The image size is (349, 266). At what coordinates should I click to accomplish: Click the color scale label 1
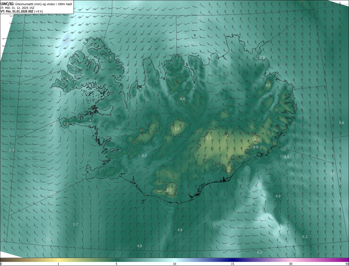pyautogui.click(x=58, y=264)
